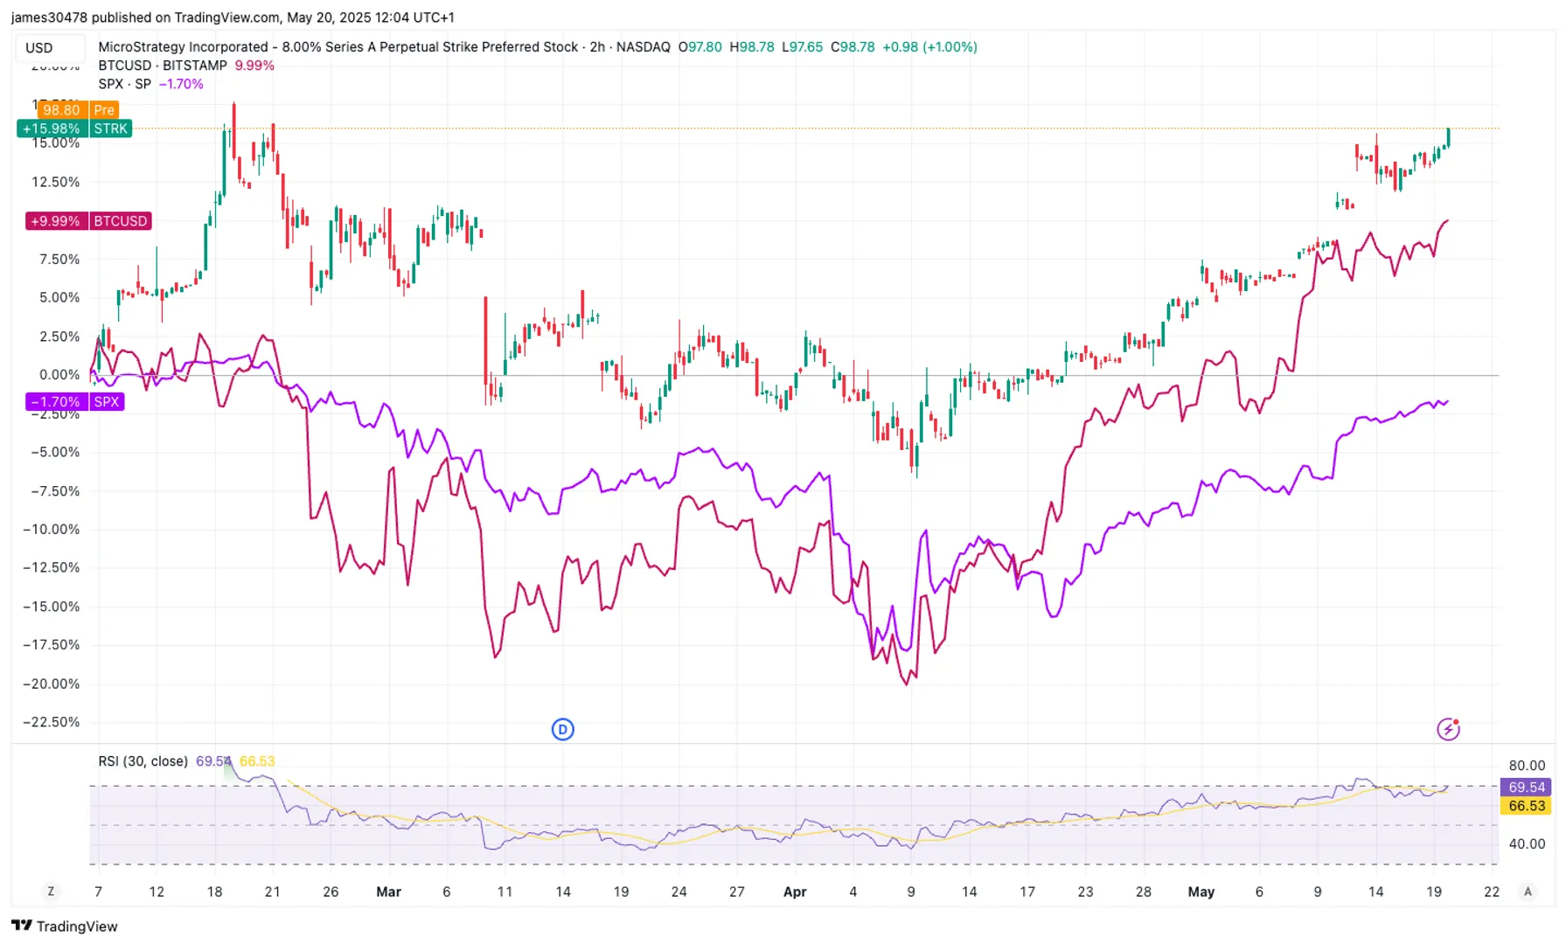Click the STRK +15.98% price label
This screenshot has width=1566, height=944.
click(74, 128)
